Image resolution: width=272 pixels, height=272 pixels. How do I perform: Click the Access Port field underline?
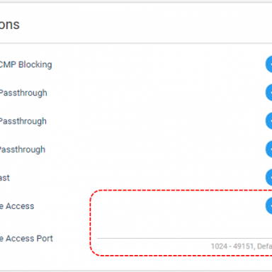click(x=184, y=239)
